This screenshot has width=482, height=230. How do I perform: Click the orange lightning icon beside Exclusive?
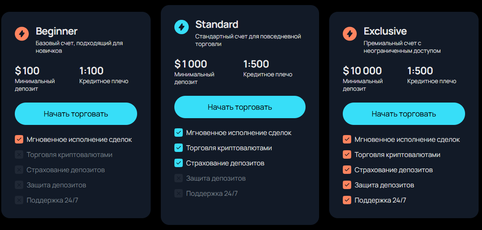click(x=350, y=33)
